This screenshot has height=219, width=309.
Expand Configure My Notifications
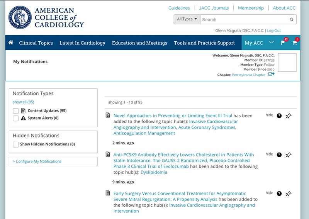(38, 161)
